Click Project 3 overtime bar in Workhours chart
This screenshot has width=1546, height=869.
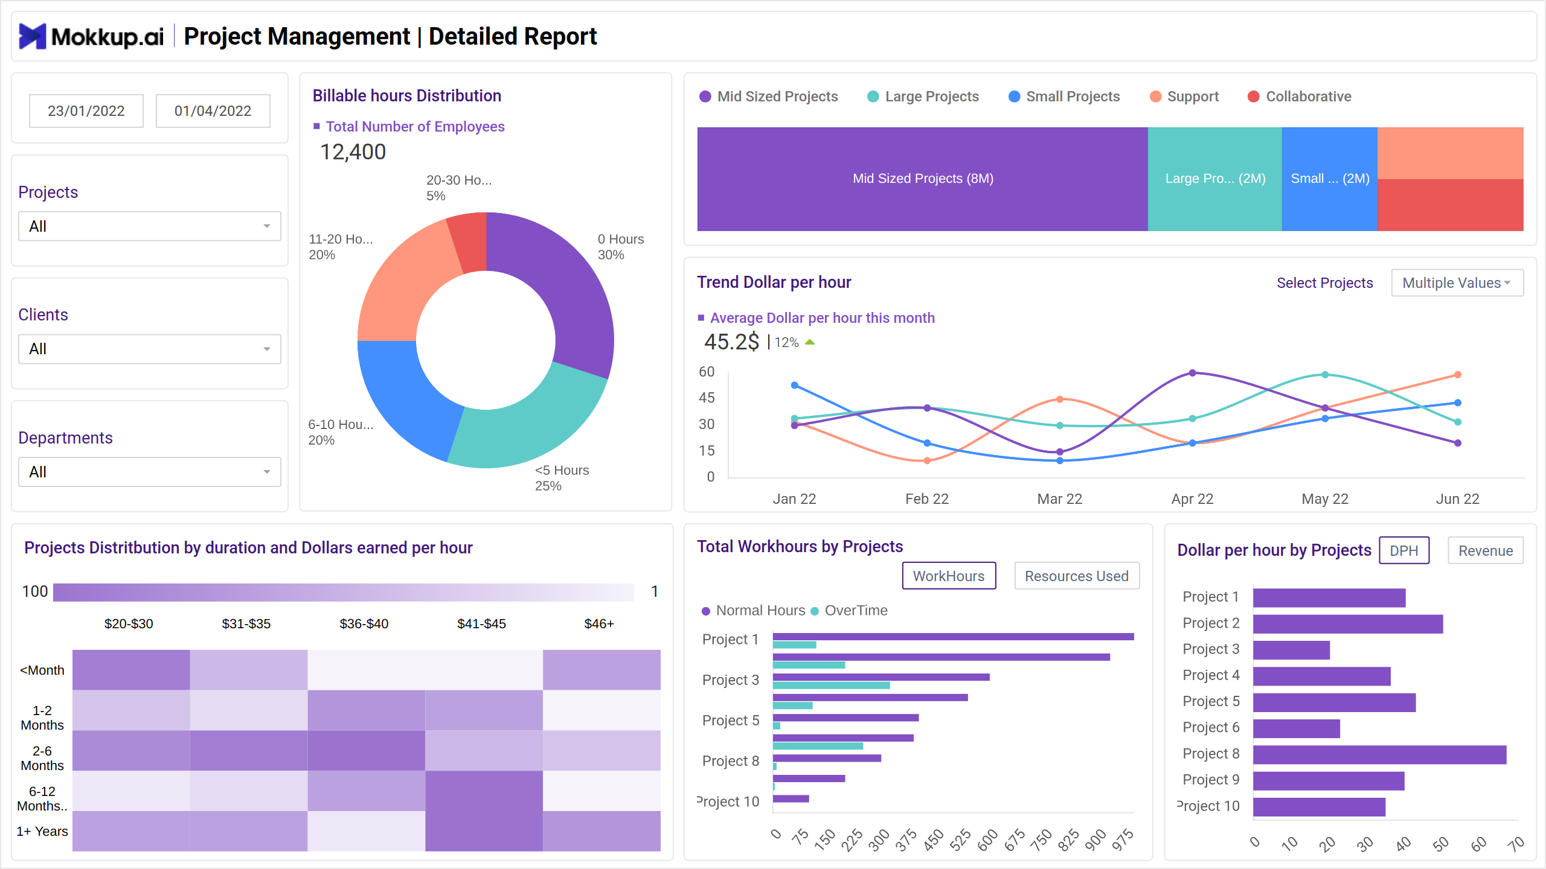[x=831, y=685]
